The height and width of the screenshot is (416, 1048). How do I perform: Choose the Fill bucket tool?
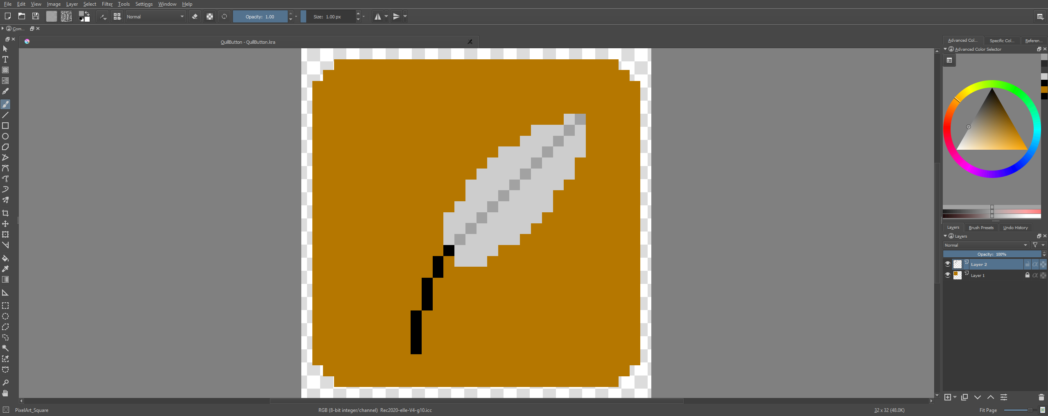(x=5, y=258)
